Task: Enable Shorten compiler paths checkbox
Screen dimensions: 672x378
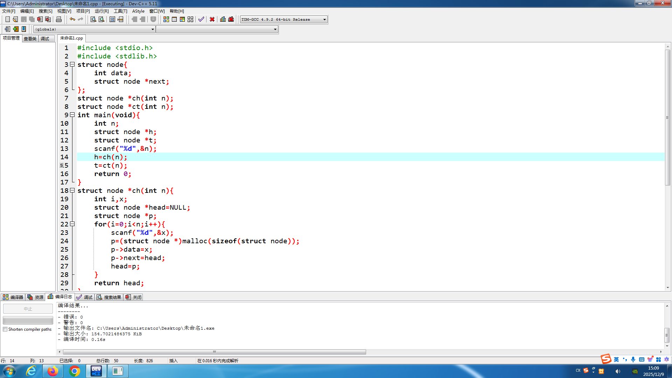Action: click(5, 329)
